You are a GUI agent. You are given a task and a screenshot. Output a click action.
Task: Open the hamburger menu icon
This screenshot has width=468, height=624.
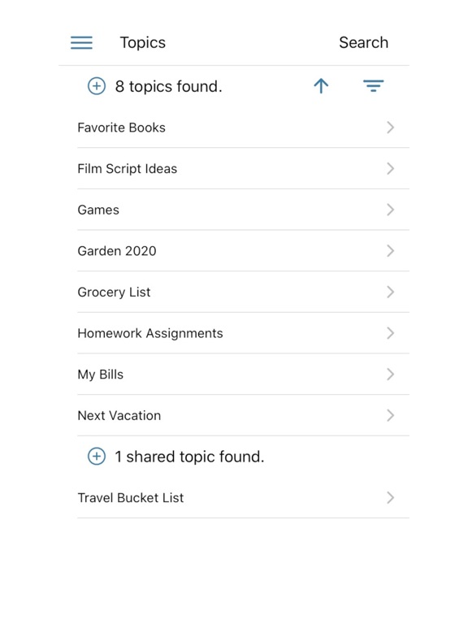tap(81, 42)
